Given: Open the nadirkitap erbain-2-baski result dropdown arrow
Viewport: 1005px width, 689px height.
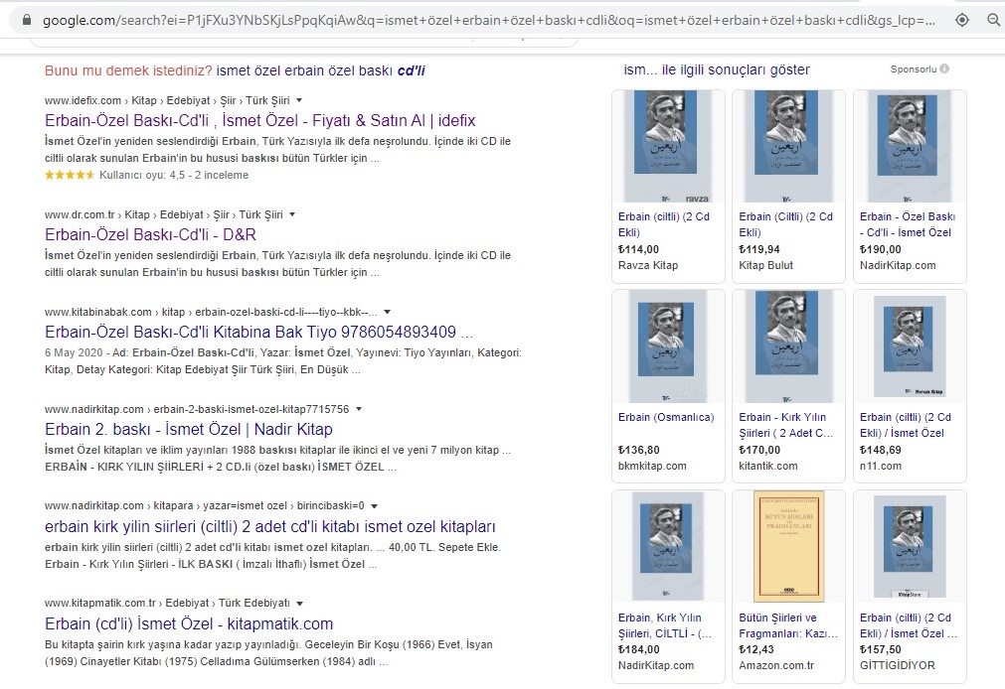Looking at the screenshot, I should pos(359,408).
